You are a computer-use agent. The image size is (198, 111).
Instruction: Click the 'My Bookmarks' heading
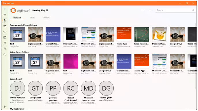[17, 109]
